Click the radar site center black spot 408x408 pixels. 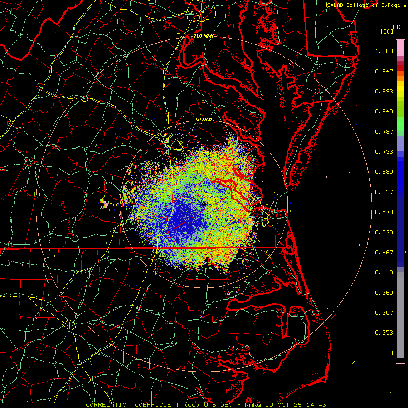click(x=204, y=204)
